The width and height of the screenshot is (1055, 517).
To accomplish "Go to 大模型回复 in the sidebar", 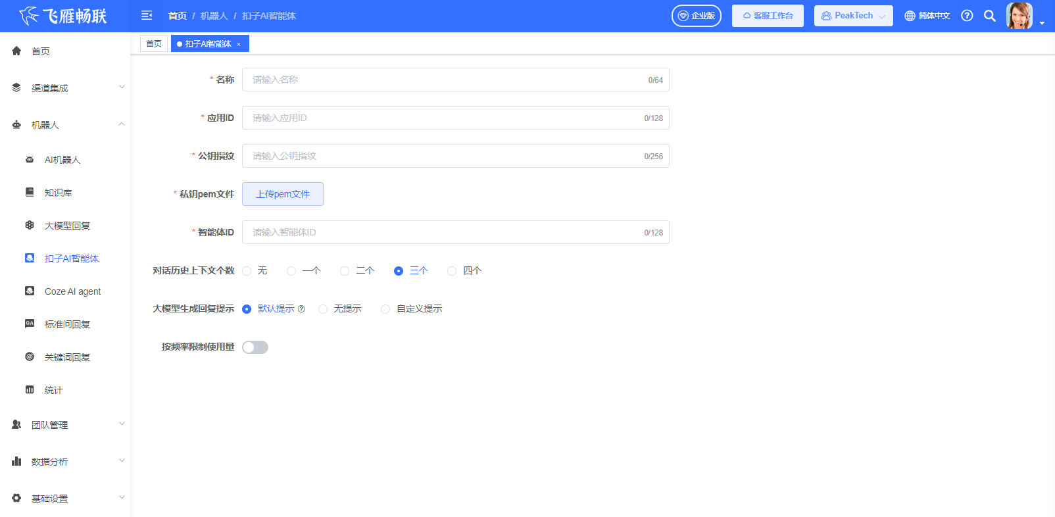I will [67, 226].
